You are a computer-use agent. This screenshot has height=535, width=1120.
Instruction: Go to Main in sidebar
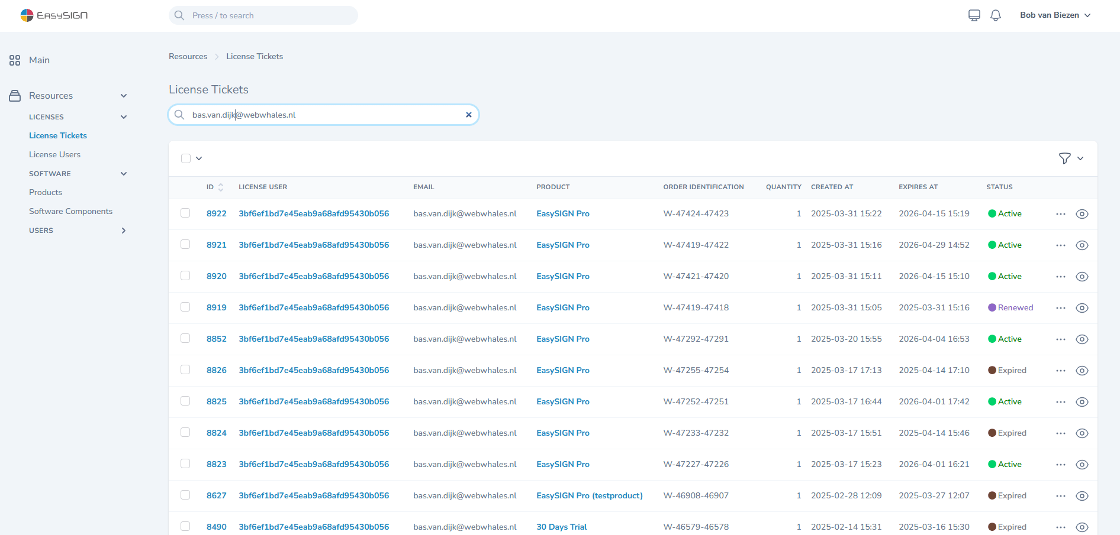pyautogui.click(x=39, y=60)
